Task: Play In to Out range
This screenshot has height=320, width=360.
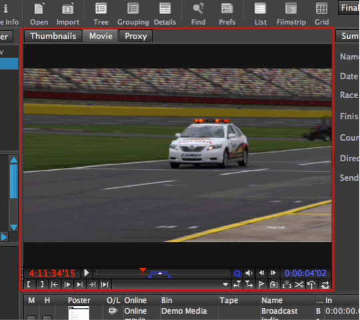Action: point(105,285)
